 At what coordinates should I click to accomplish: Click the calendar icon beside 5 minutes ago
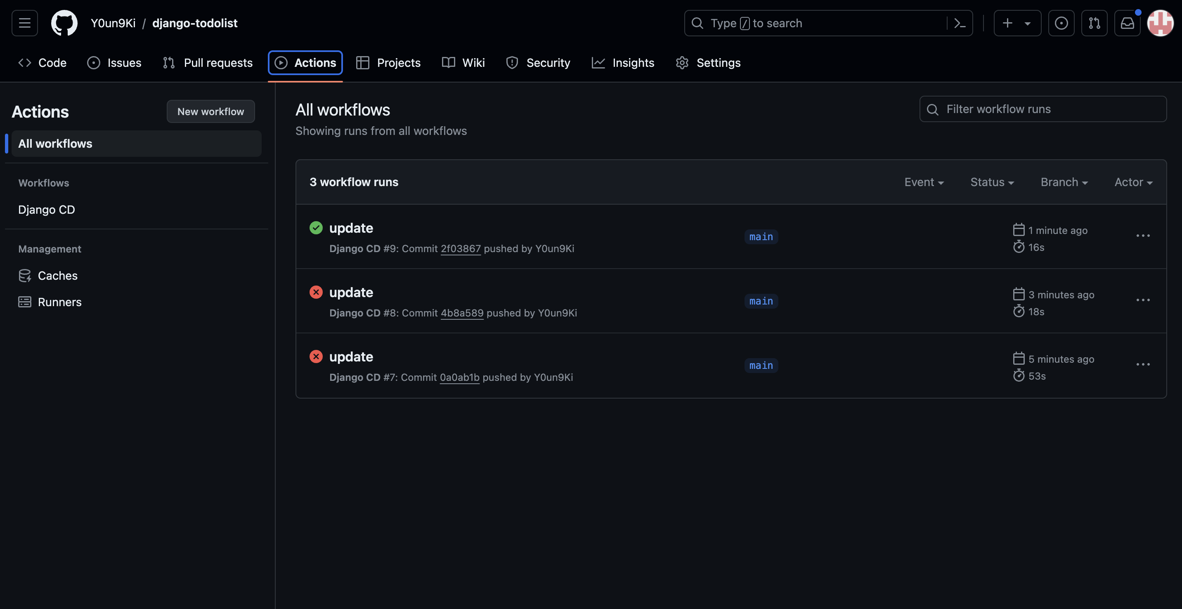click(1019, 358)
